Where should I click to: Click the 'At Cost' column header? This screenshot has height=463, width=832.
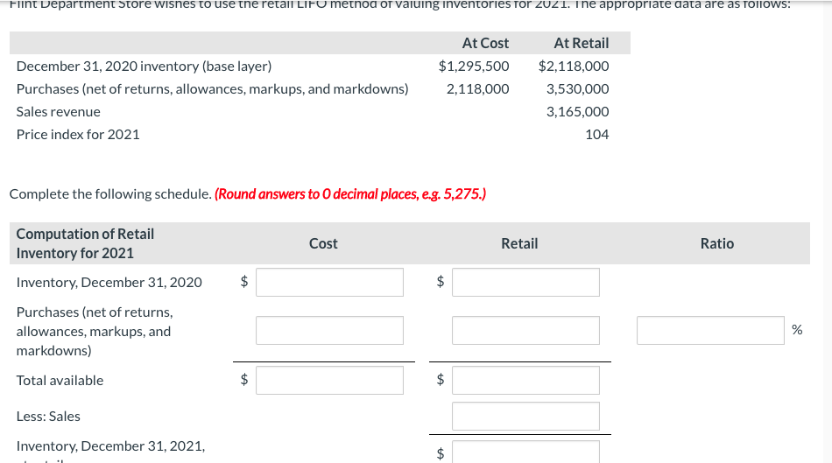coord(485,44)
